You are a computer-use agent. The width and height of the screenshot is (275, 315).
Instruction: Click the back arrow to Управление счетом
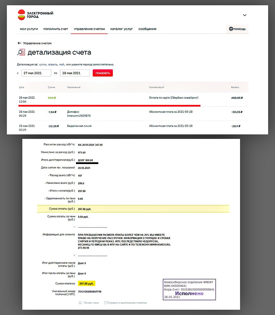(20, 43)
